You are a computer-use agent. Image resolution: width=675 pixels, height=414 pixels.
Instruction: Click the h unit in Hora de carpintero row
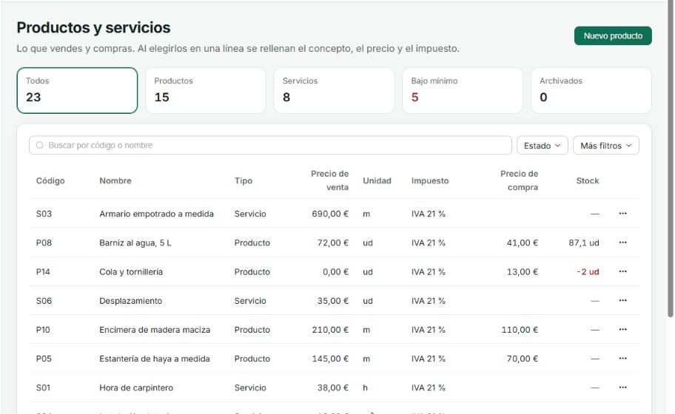point(365,387)
